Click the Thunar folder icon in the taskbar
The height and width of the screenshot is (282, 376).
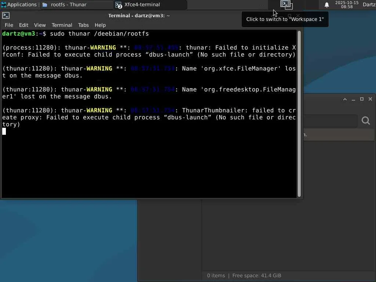45,4
